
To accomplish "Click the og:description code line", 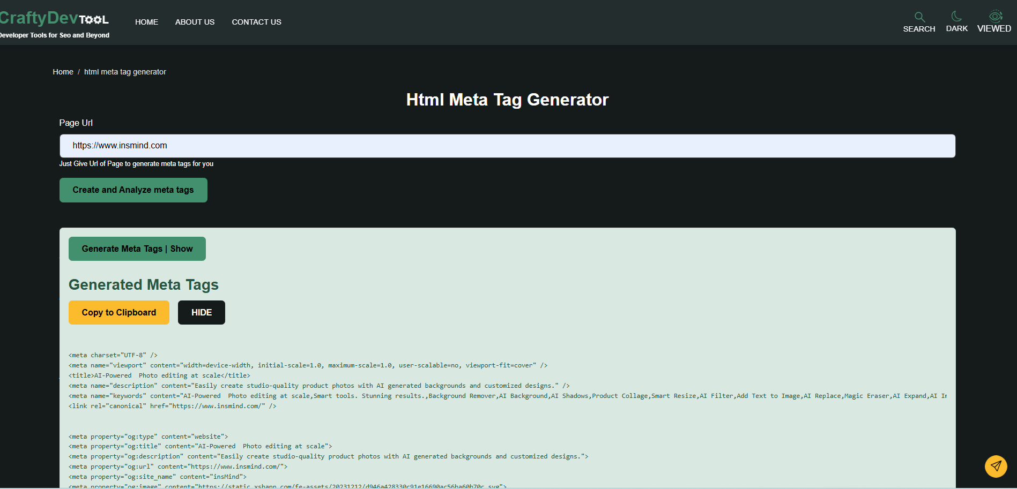I will (328, 456).
